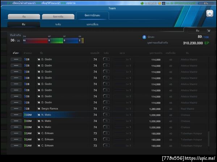Click the highlighted N. Matic player name
Image resolution: width=217 pixels, height=162 pixels.
pyautogui.click(x=46, y=115)
